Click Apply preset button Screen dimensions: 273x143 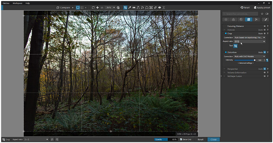(x=262, y=8)
